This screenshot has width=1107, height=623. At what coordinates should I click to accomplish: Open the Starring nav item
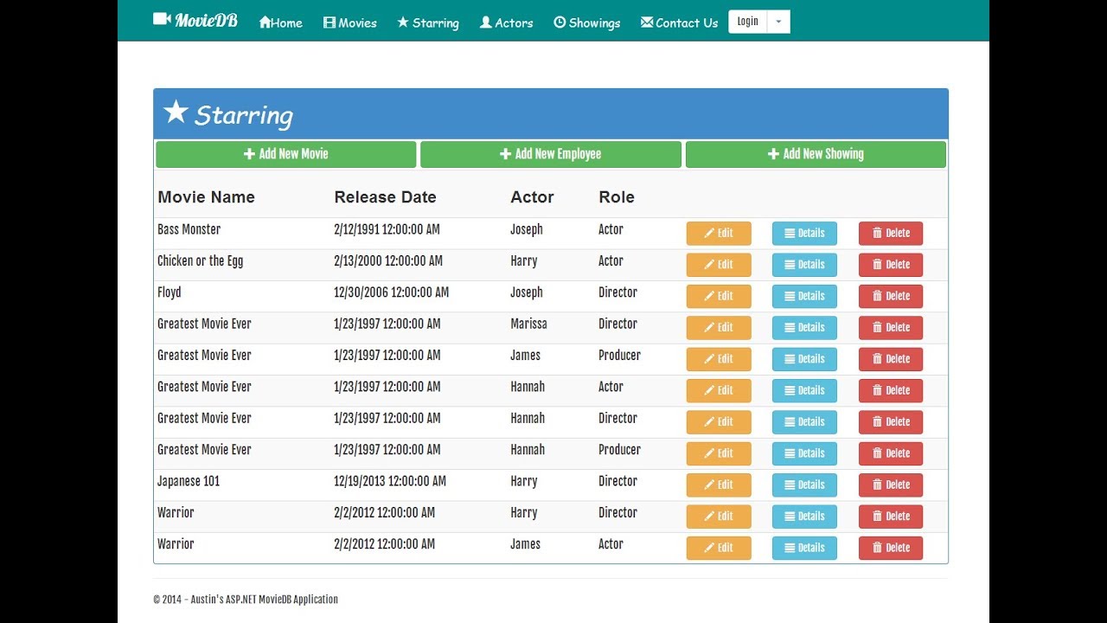(x=427, y=22)
